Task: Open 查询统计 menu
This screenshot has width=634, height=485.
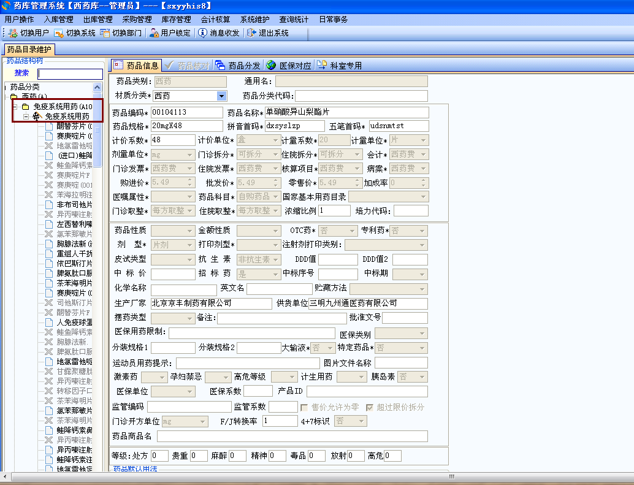Action: pos(294,20)
